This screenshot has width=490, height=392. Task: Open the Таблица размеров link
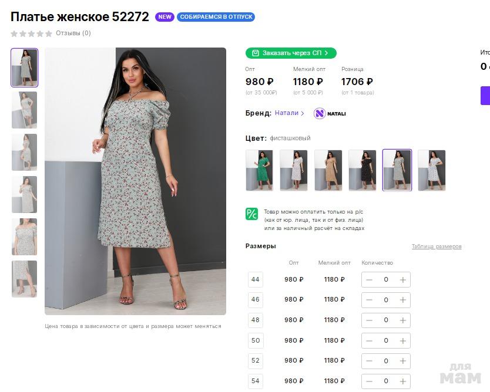coord(437,246)
